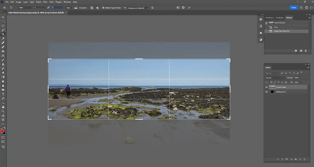Reset the crop box
Screen dimensions: 314x167
pyautogui.click(x=178, y=8)
